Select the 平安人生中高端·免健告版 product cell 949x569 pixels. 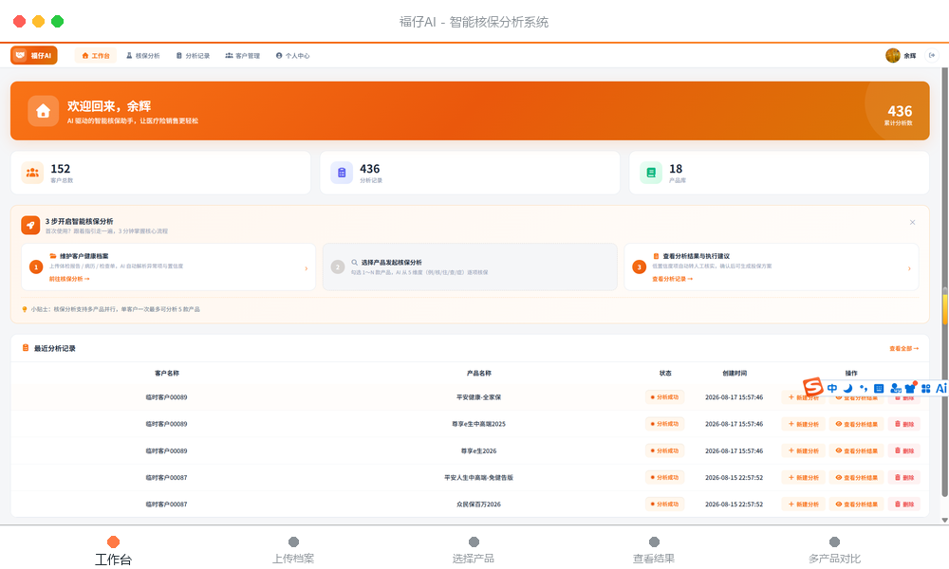478,477
